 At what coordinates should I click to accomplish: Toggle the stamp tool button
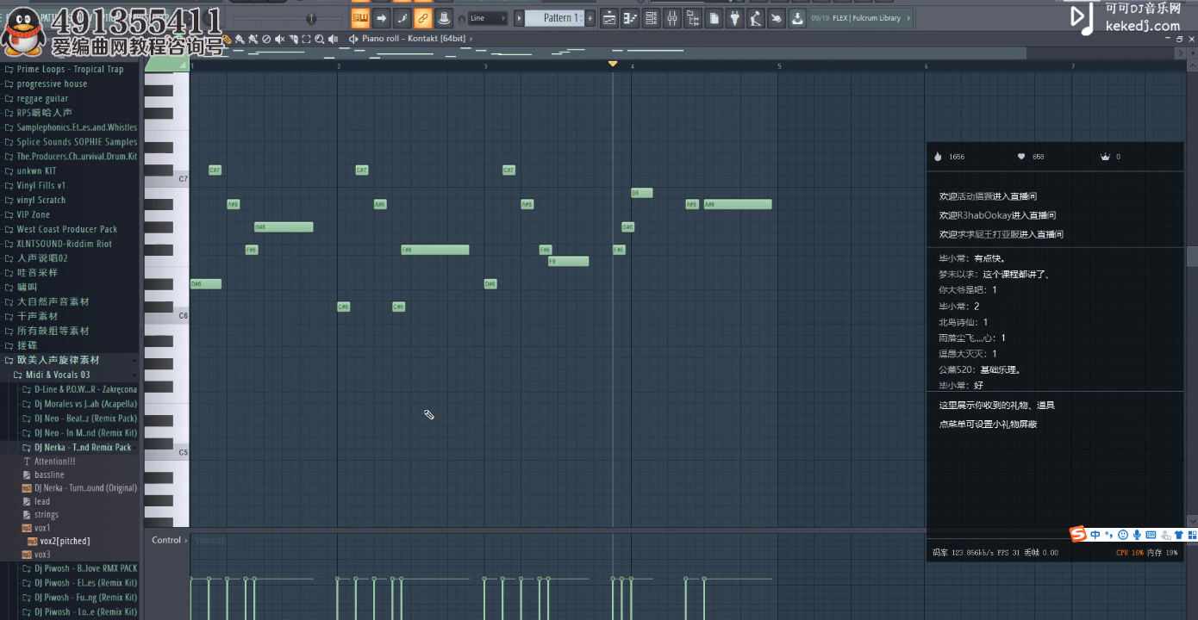[x=444, y=18]
